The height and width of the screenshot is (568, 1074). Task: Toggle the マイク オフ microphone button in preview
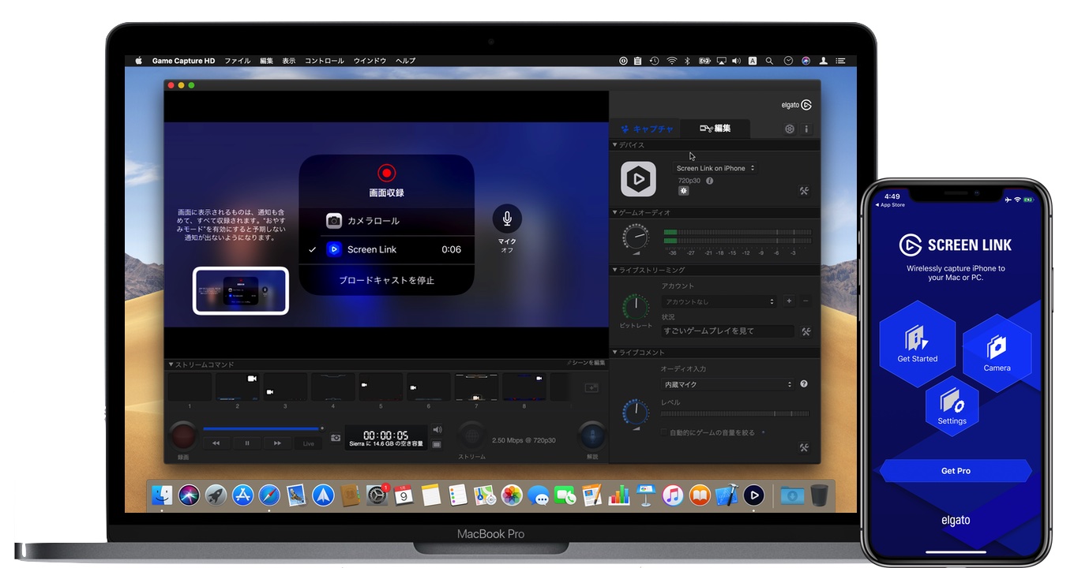tap(507, 219)
